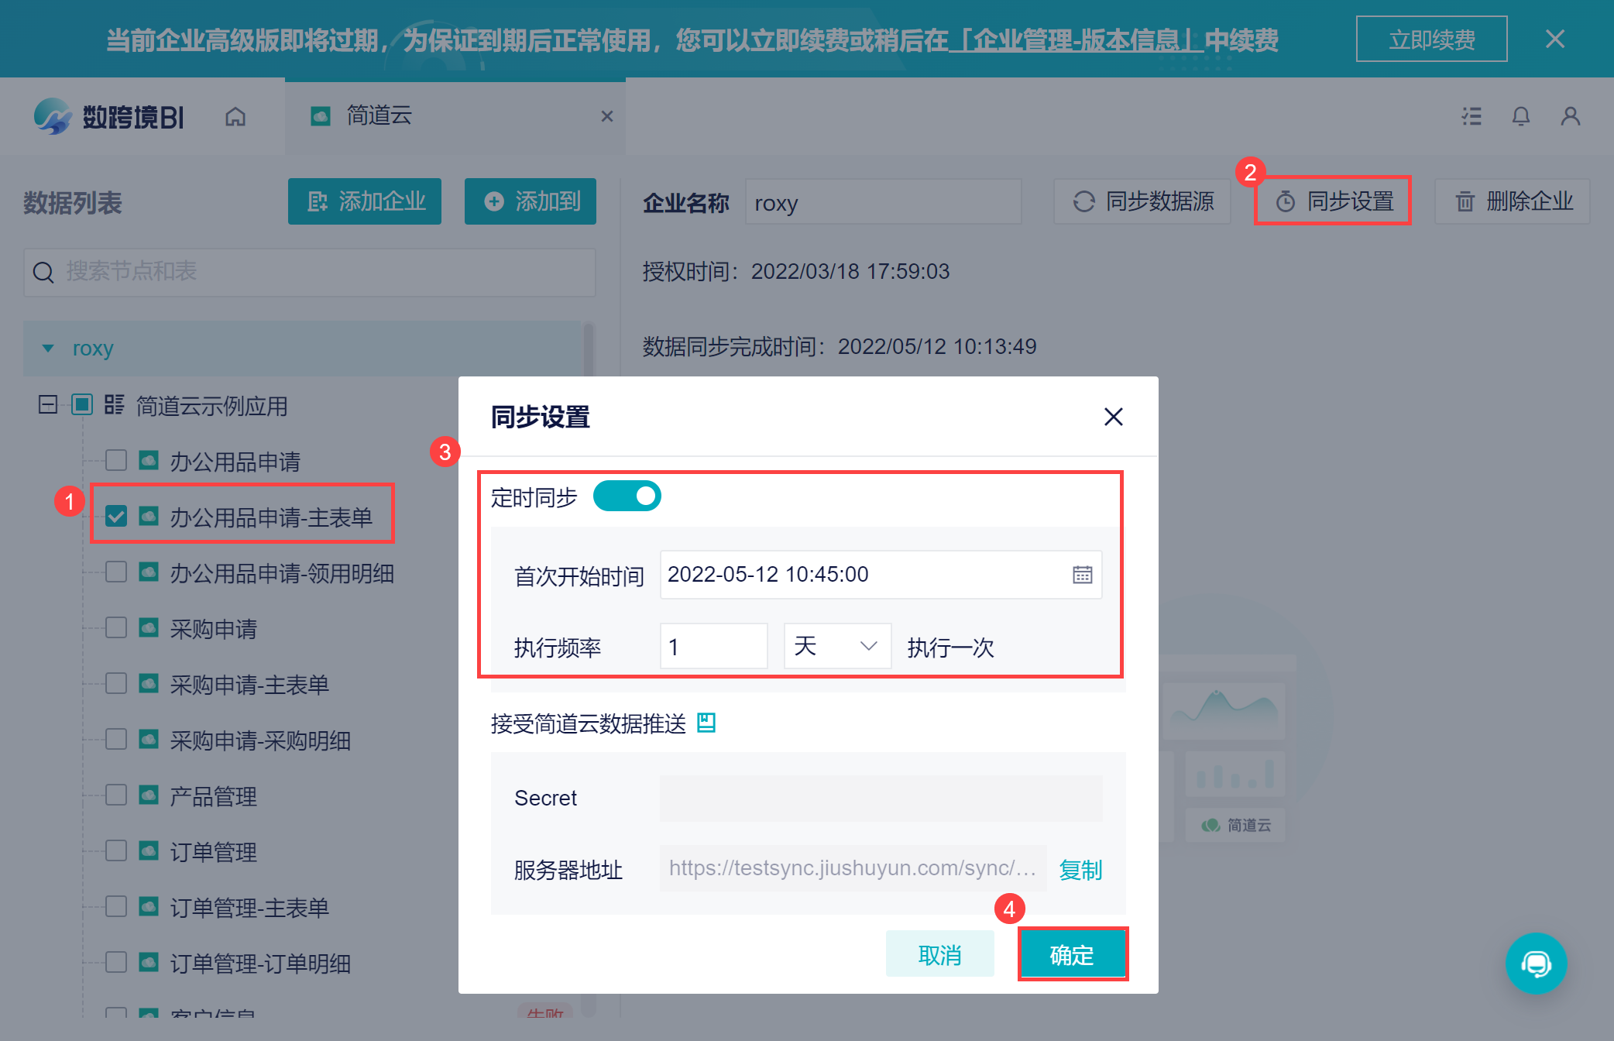Click the help document icon beside 接受简道云数据推送

pos(706,723)
